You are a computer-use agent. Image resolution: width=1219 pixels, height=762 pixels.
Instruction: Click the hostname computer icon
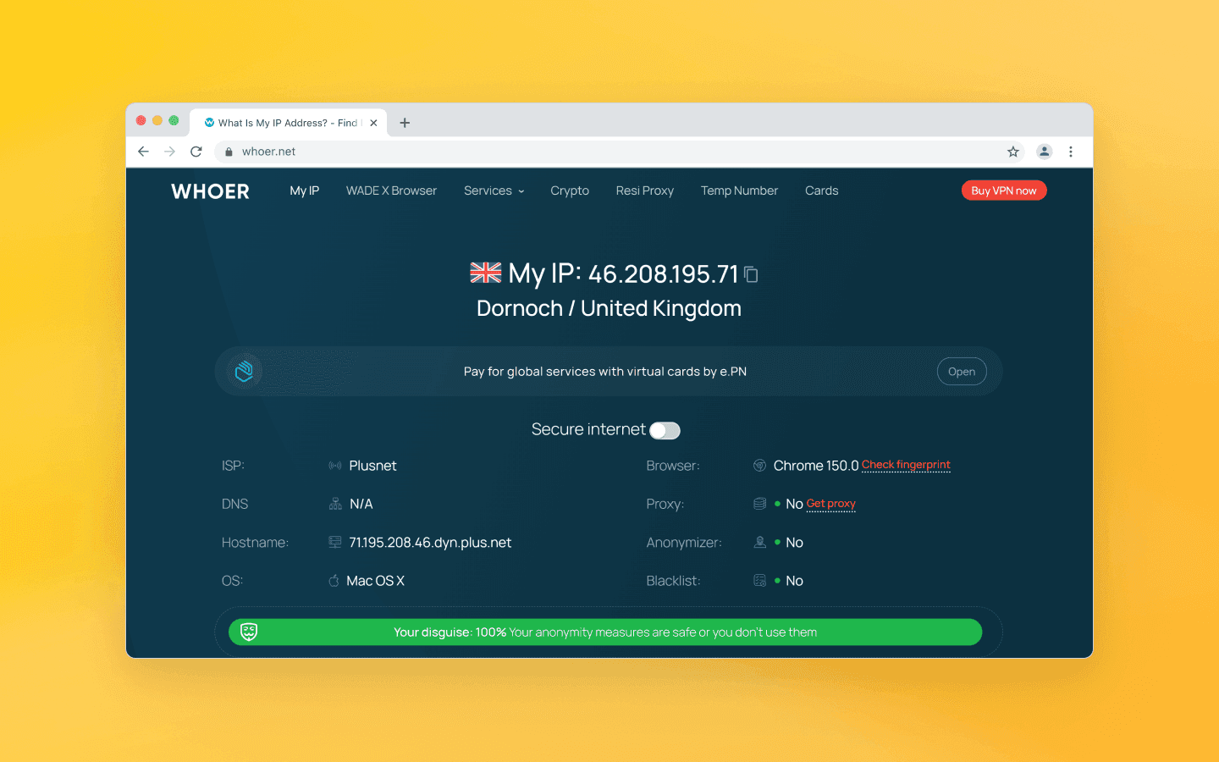335,543
